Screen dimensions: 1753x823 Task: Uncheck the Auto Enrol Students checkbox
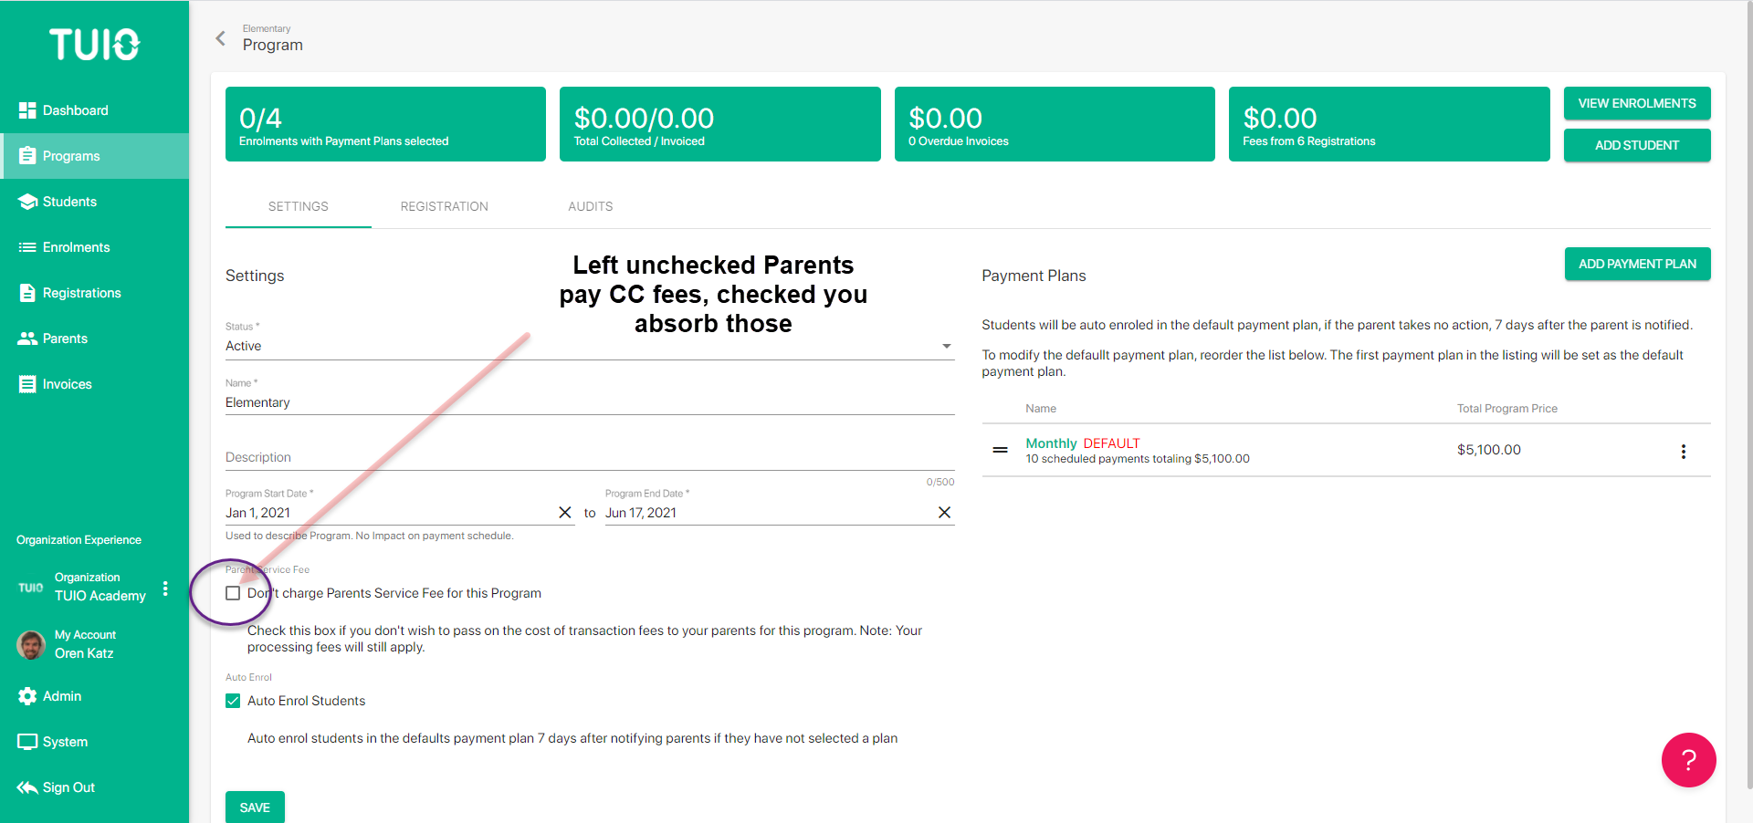[233, 701]
